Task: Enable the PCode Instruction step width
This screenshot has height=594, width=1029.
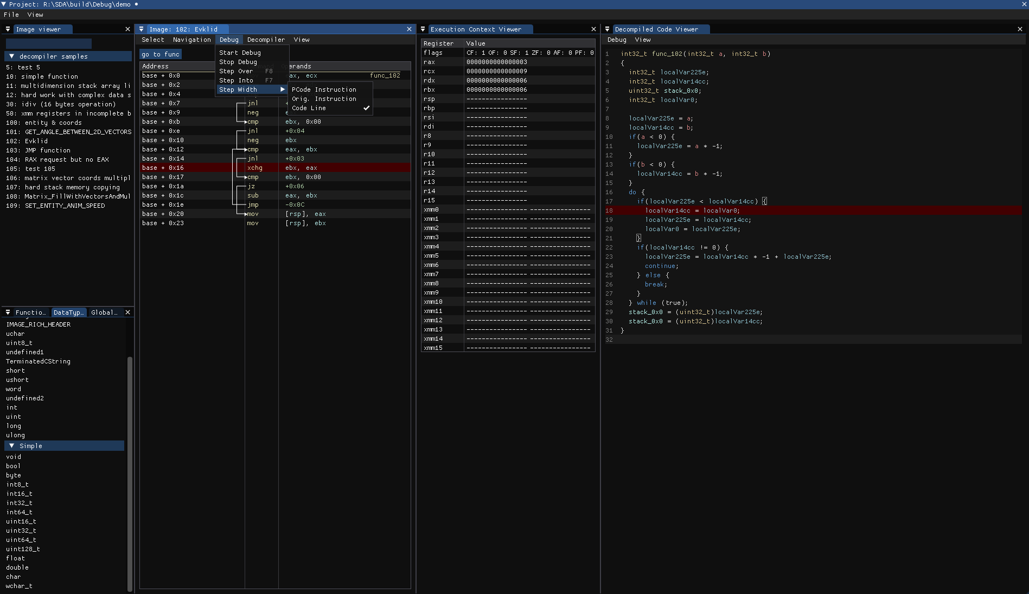Action: [x=324, y=90]
